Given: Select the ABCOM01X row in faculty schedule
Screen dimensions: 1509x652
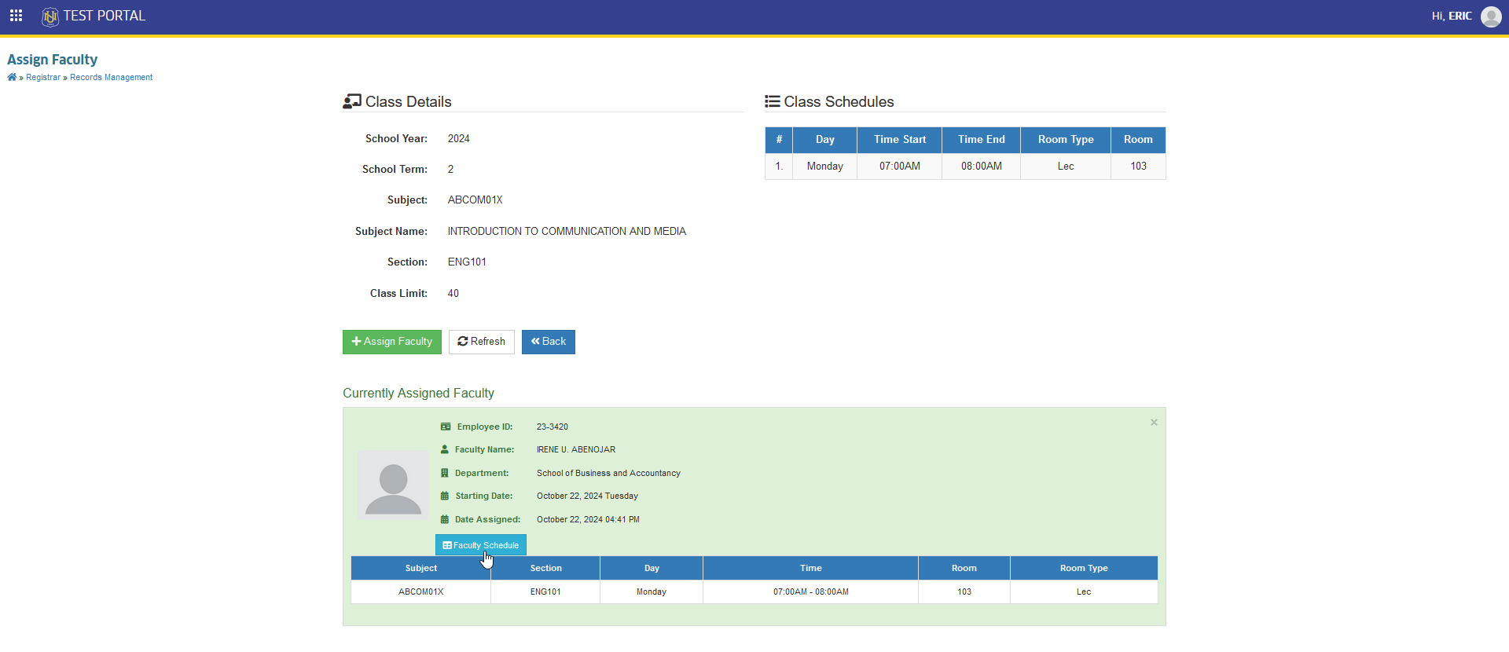Looking at the screenshot, I should (754, 592).
